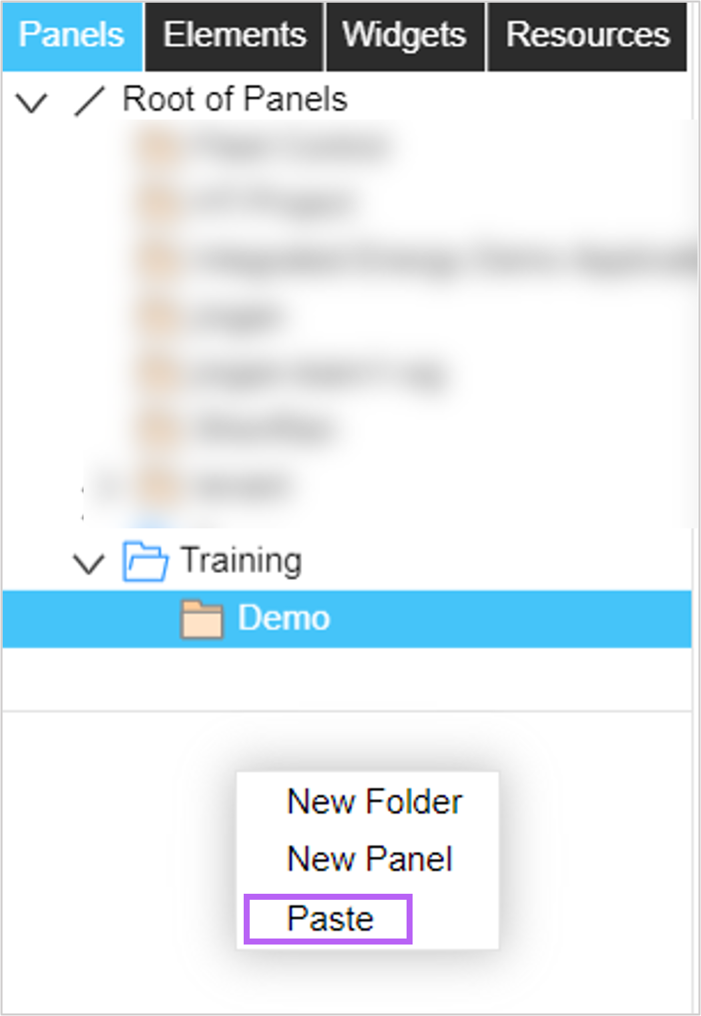Viewport: 701px width, 1016px height.
Task: Click the open Training folder icon
Action: (145, 561)
